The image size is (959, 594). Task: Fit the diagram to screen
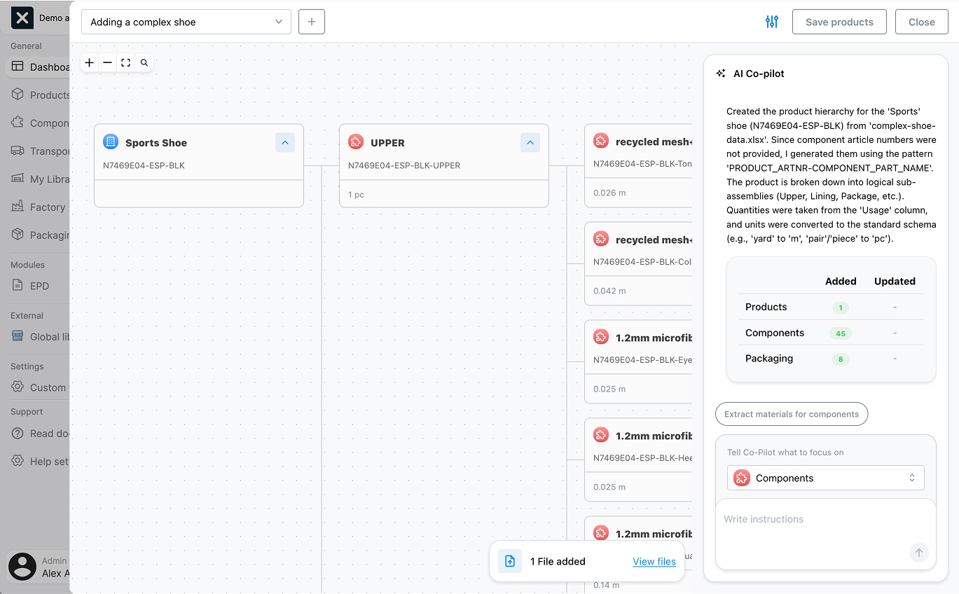coord(125,62)
